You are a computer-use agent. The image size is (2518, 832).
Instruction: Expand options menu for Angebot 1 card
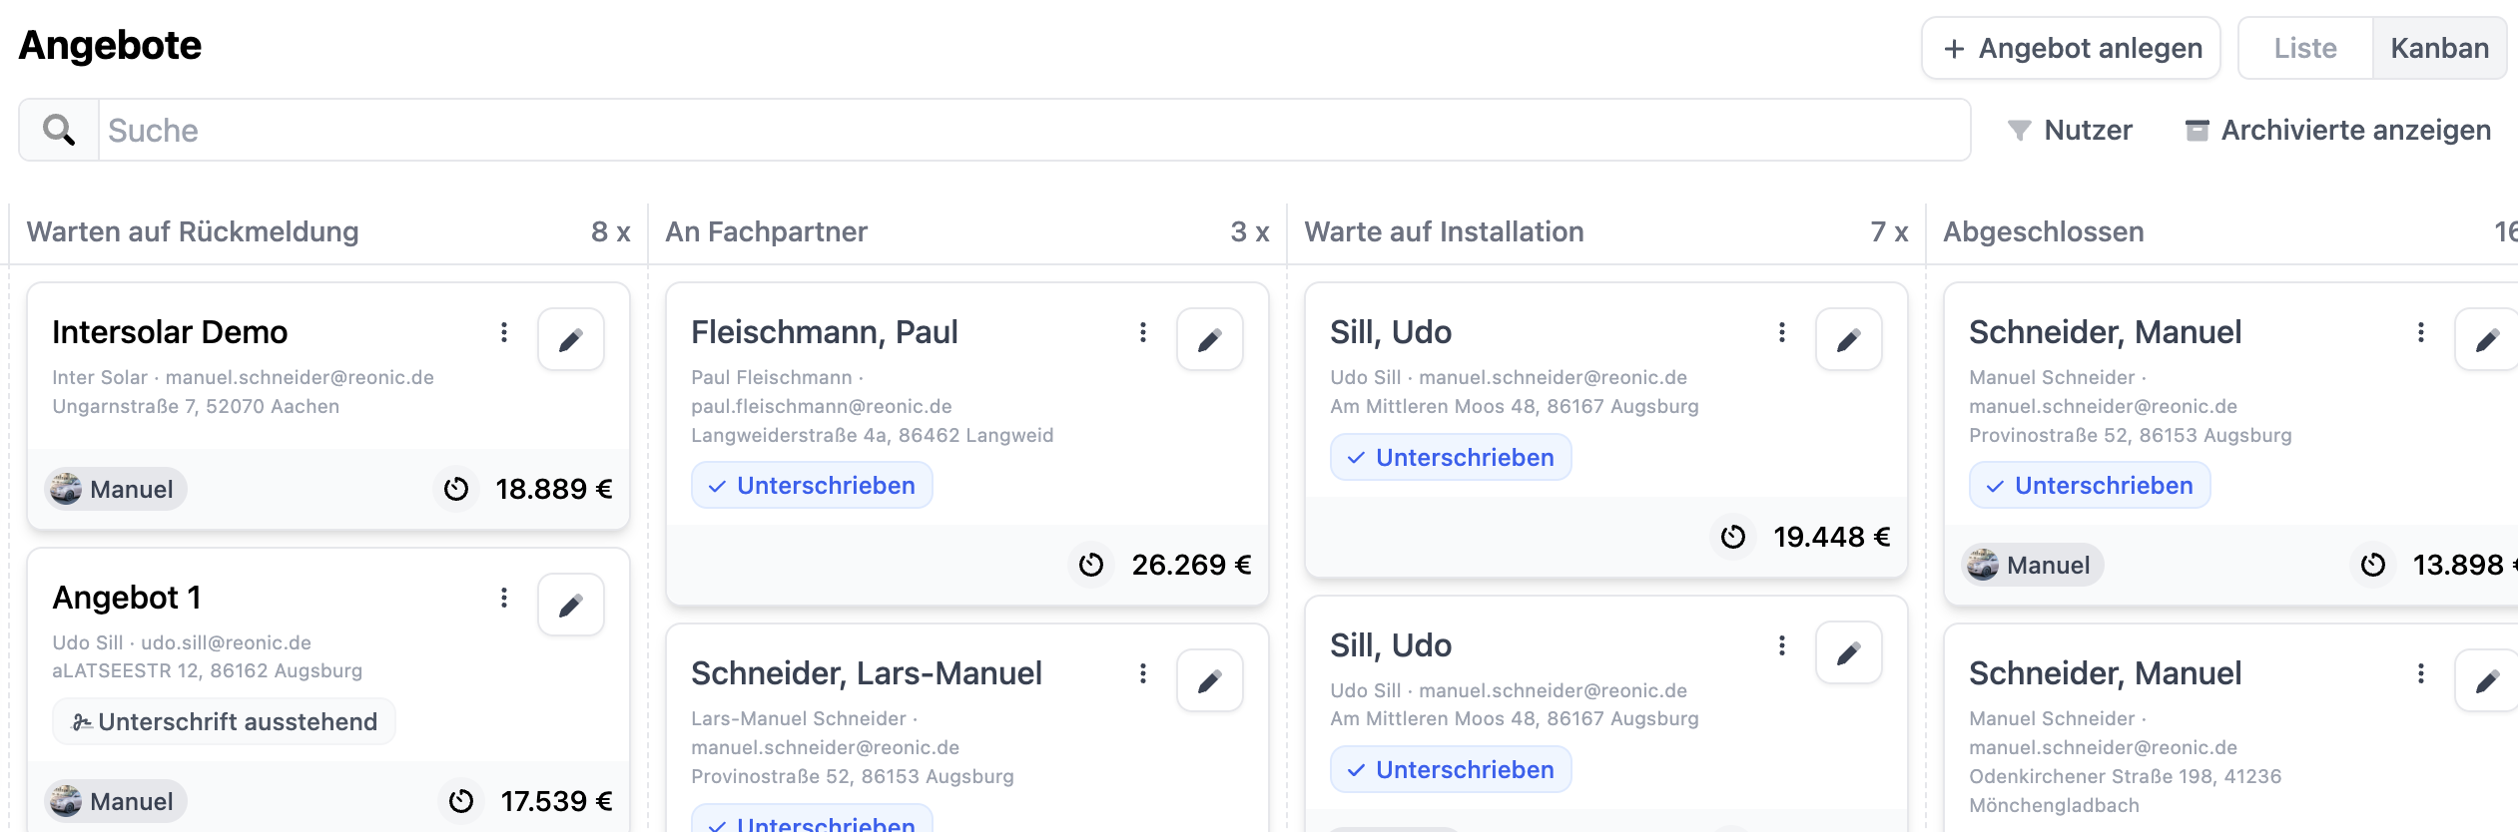(504, 598)
